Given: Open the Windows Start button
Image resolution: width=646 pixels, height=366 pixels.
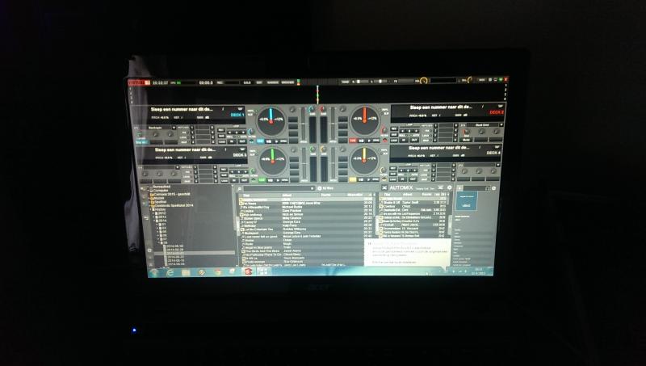Looking at the screenshot, I should 153,273.
